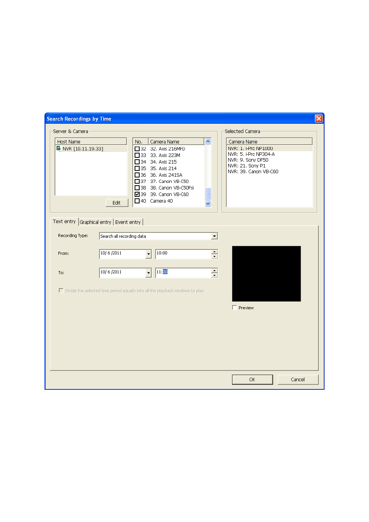Click the black preview video window

coord(266,274)
